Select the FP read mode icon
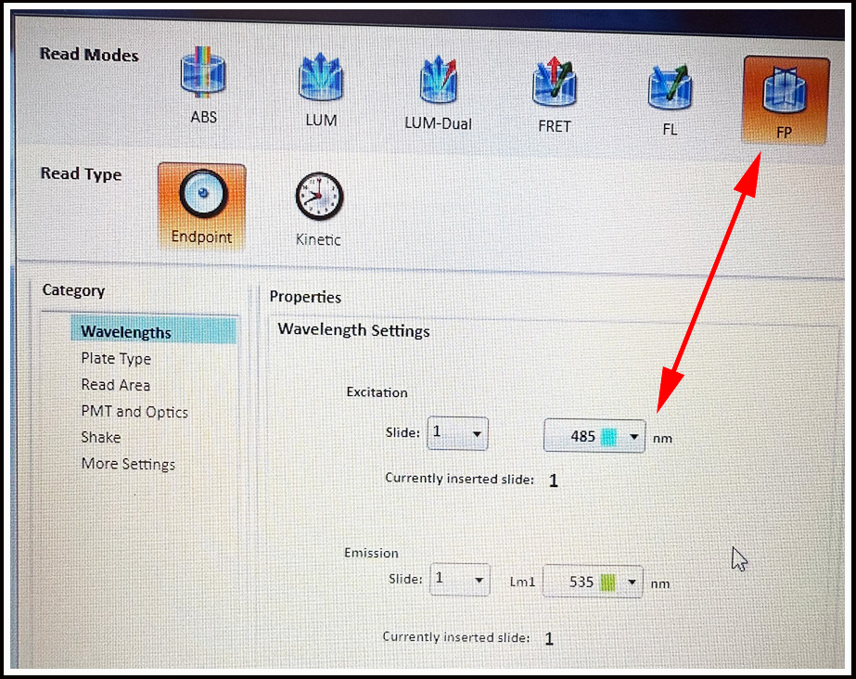 pyautogui.click(x=785, y=96)
